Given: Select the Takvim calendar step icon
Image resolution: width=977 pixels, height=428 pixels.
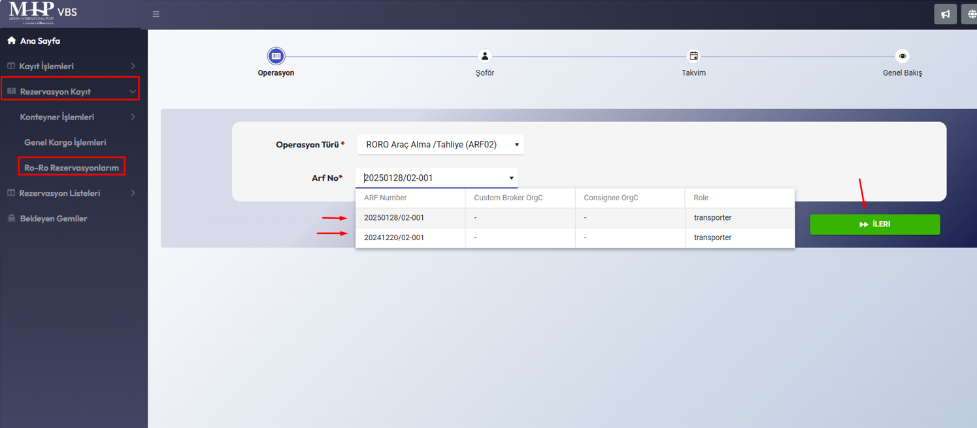Looking at the screenshot, I should tap(693, 56).
